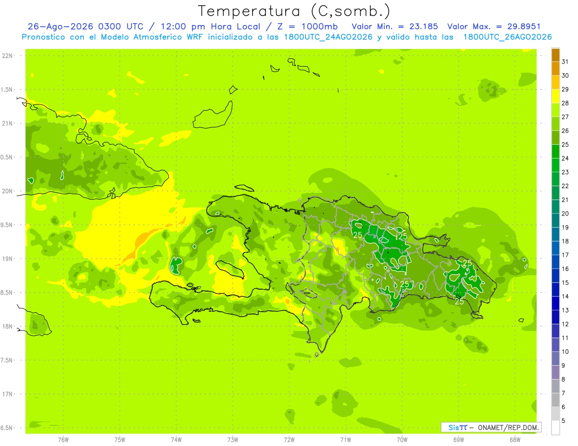This screenshot has height=446, width=578.
Task: Click the '19N' latitude axis label
Action: (8, 258)
